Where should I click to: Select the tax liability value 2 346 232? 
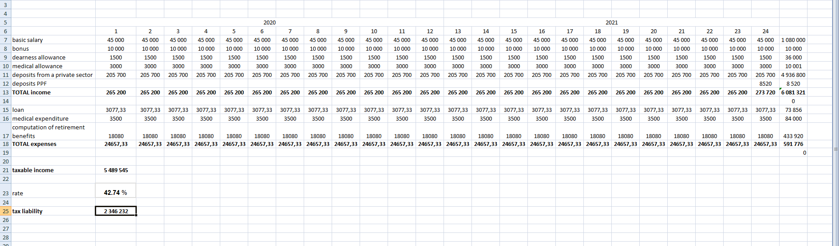116,211
